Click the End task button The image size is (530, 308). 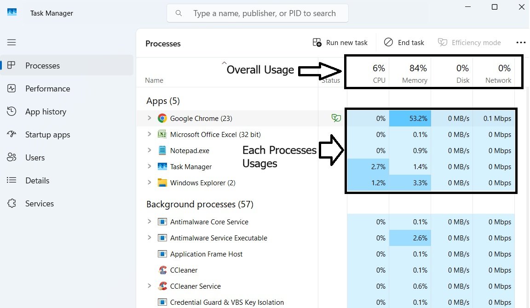404,43
